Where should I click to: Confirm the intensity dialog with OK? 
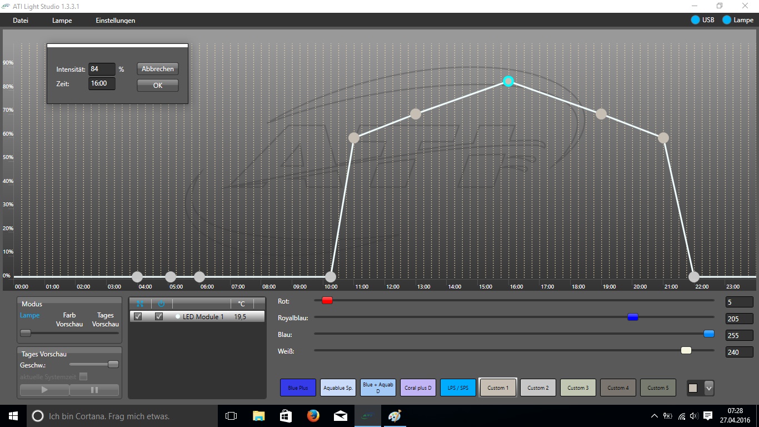pyautogui.click(x=158, y=86)
